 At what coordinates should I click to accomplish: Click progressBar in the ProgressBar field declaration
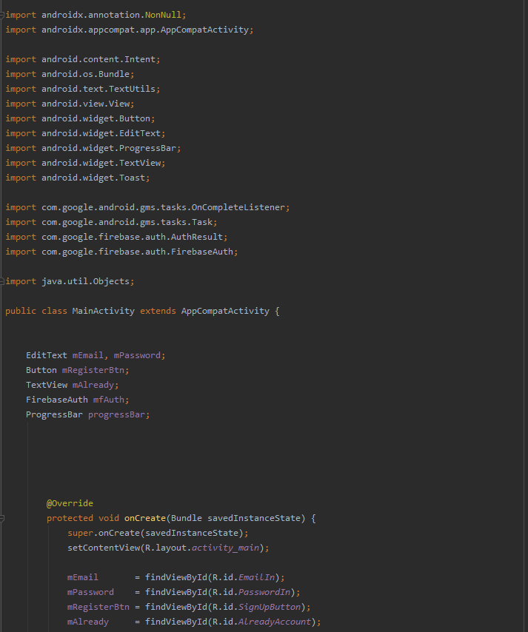[116, 414]
